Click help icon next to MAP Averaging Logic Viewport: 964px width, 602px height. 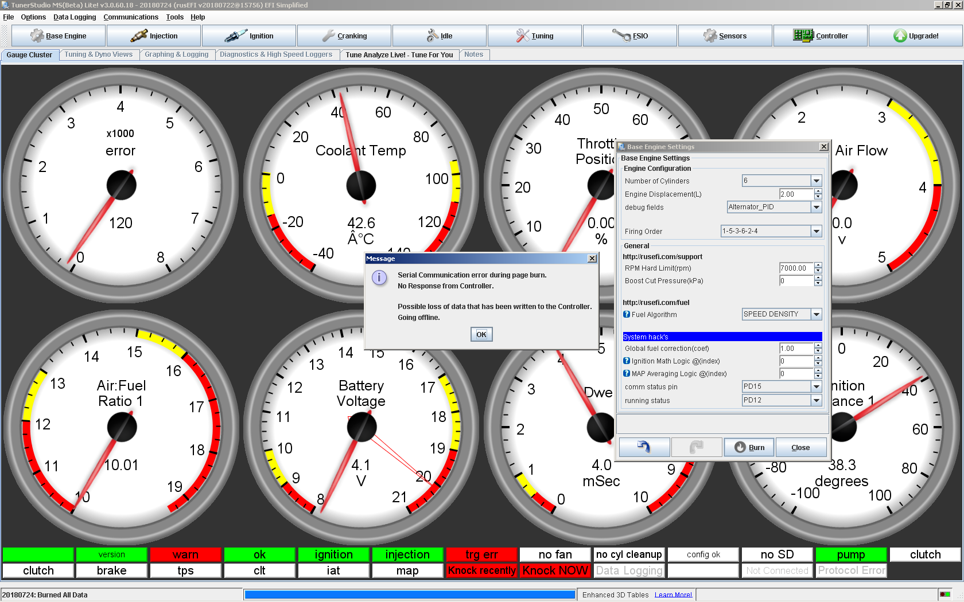tap(627, 373)
